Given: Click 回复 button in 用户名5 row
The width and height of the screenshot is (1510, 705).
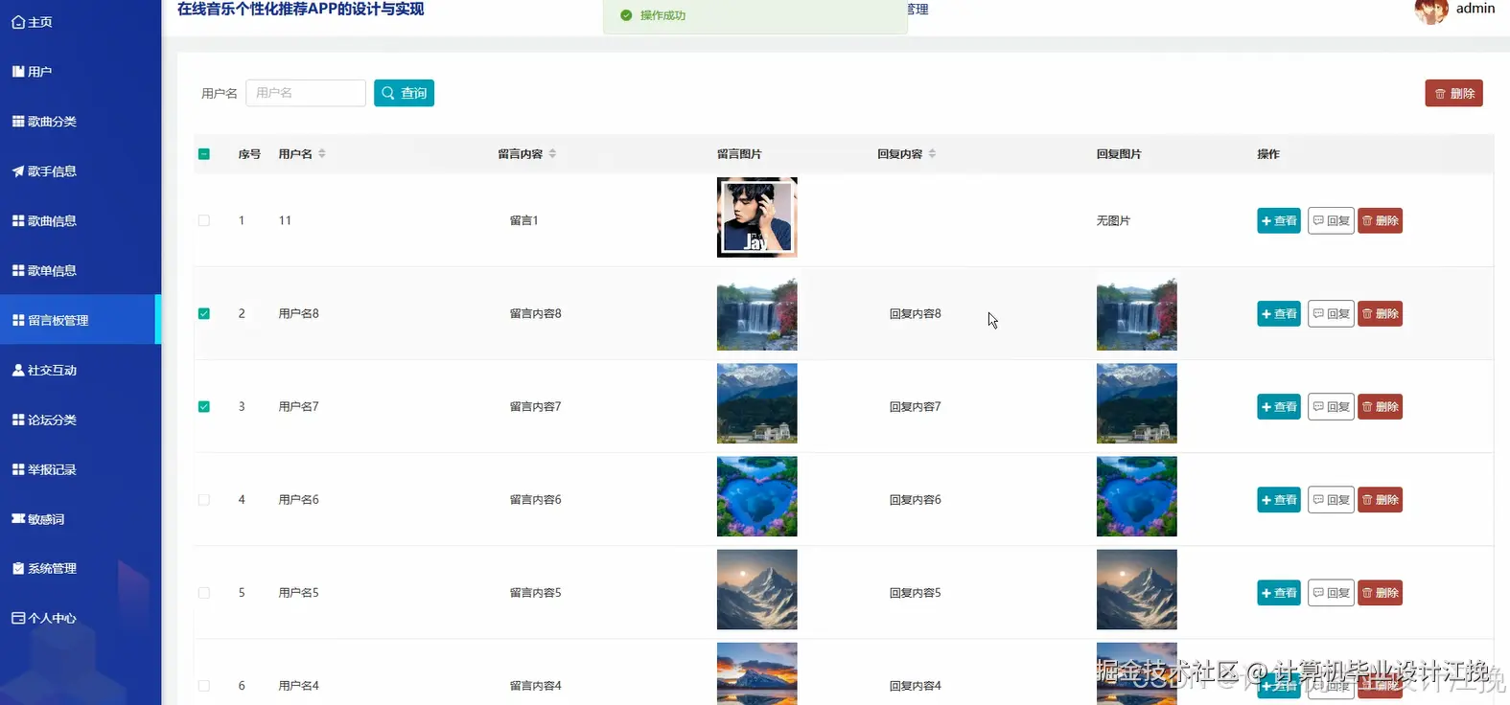Looking at the screenshot, I should click(1331, 593).
